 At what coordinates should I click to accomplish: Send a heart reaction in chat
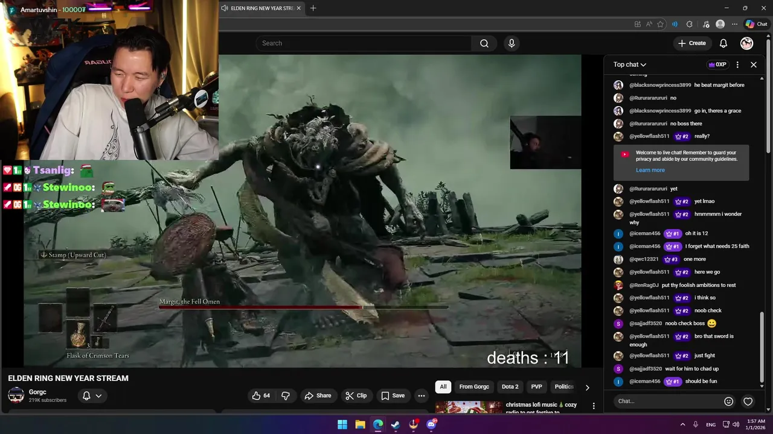tap(748, 401)
